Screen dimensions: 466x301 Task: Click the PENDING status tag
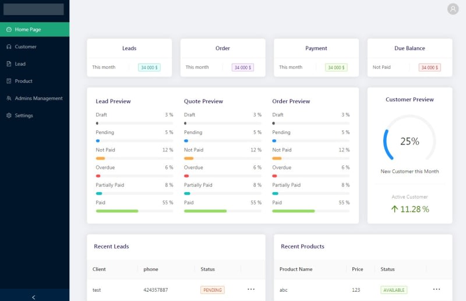point(213,290)
